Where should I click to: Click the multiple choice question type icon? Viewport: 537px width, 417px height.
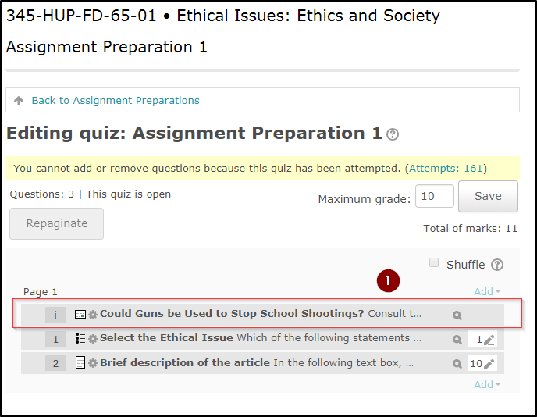click(x=80, y=339)
